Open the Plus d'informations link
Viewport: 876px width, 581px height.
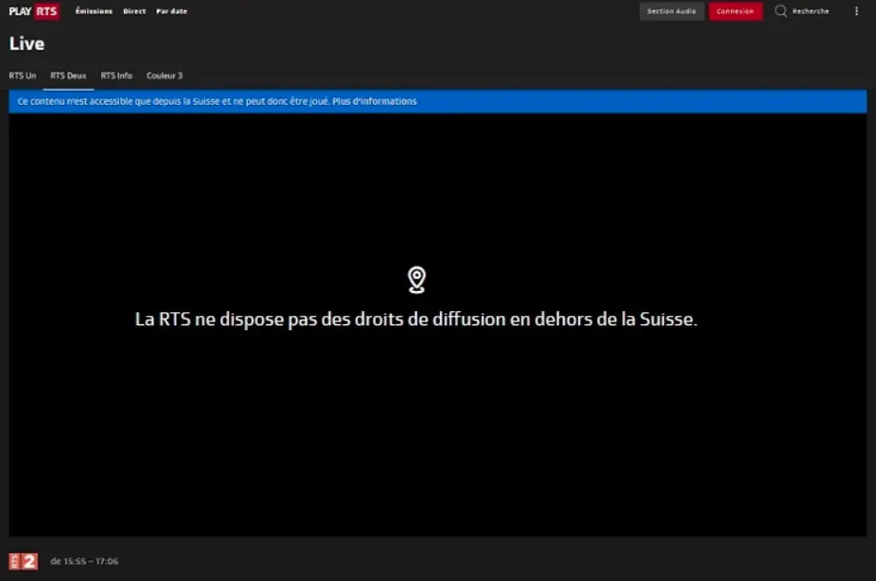tap(374, 101)
